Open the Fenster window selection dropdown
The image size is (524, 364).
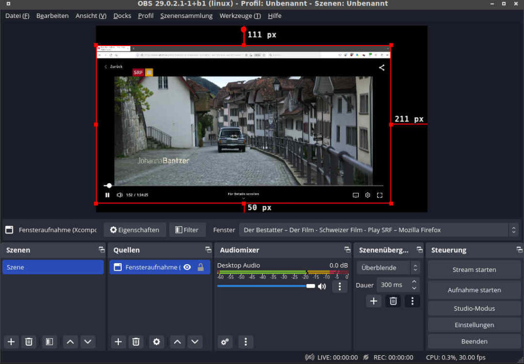[379, 230]
